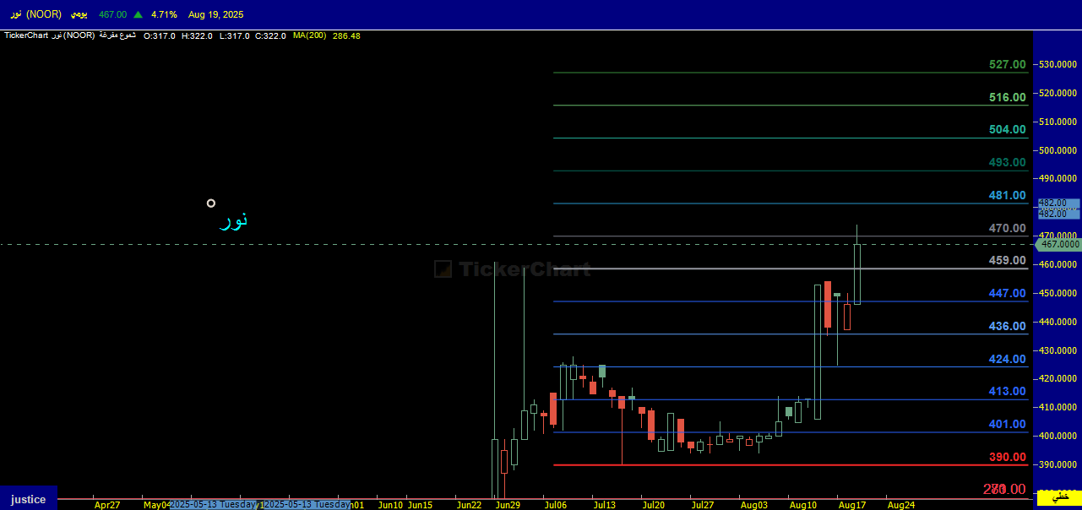Click the Jul13 date on time axis
This screenshot has width=1082, height=510.
pyautogui.click(x=605, y=505)
